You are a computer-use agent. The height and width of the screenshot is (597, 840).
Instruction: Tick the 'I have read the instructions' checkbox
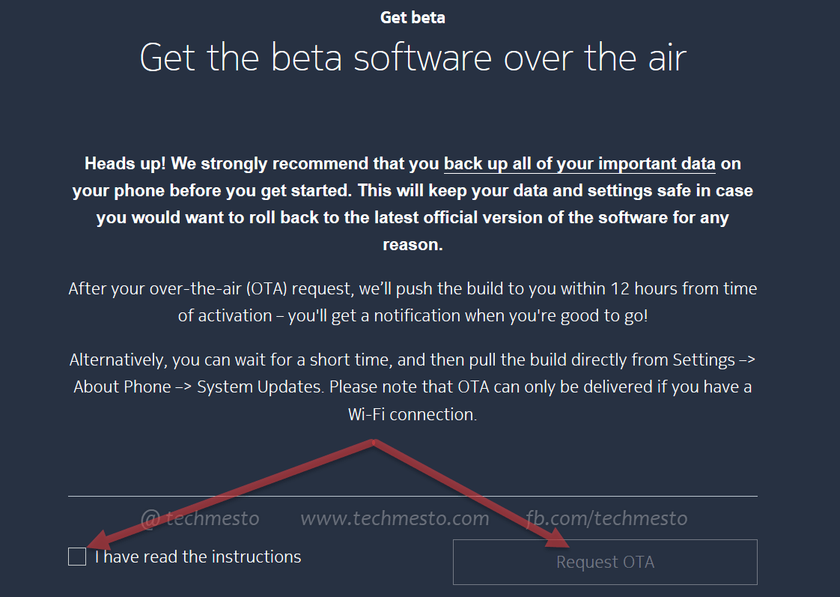pos(77,557)
